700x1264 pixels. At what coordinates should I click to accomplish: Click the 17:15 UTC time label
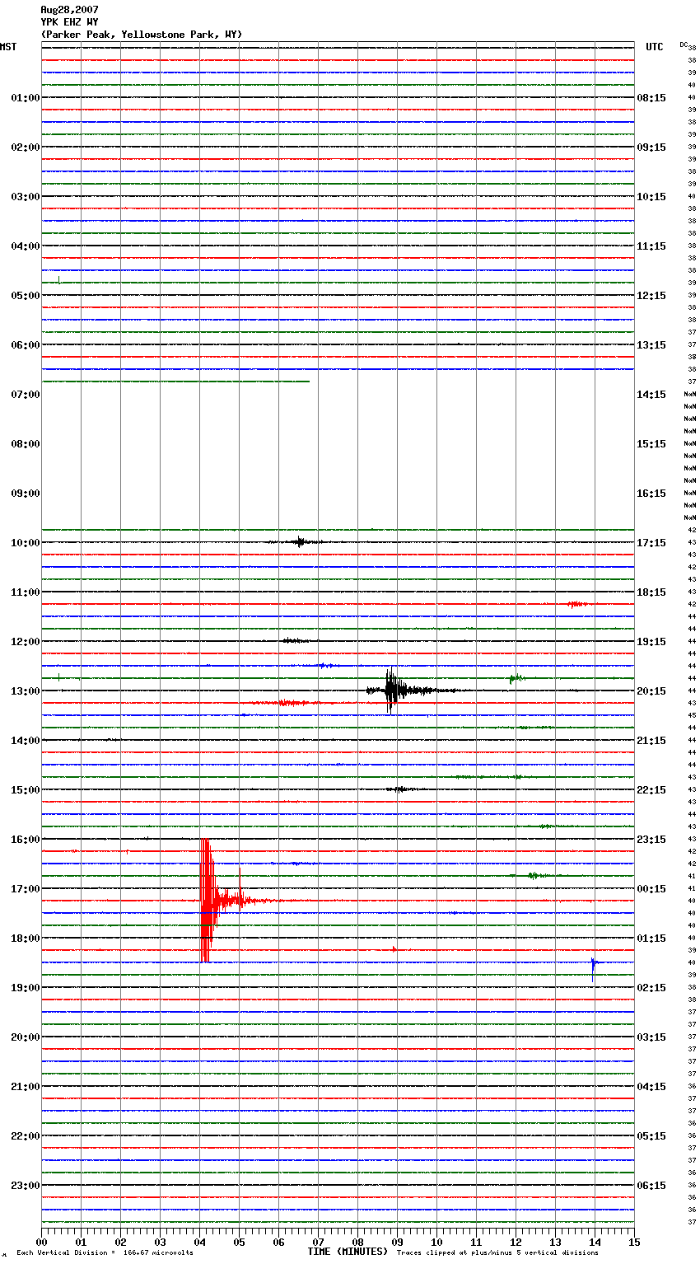click(651, 543)
